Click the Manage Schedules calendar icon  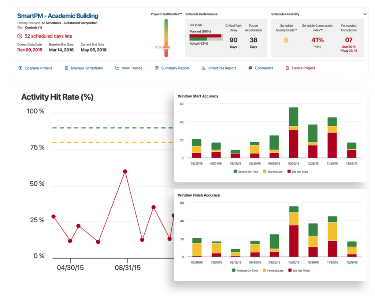pos(67,68)
